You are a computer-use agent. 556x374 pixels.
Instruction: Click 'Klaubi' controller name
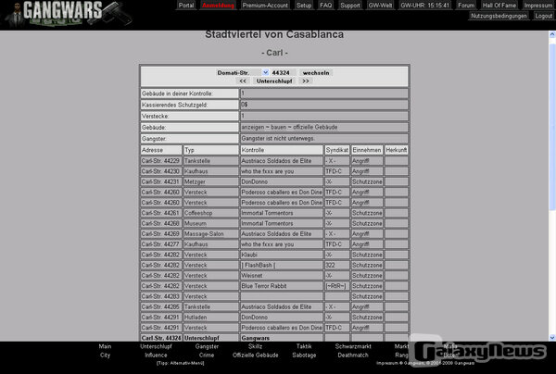click(249, 255)
